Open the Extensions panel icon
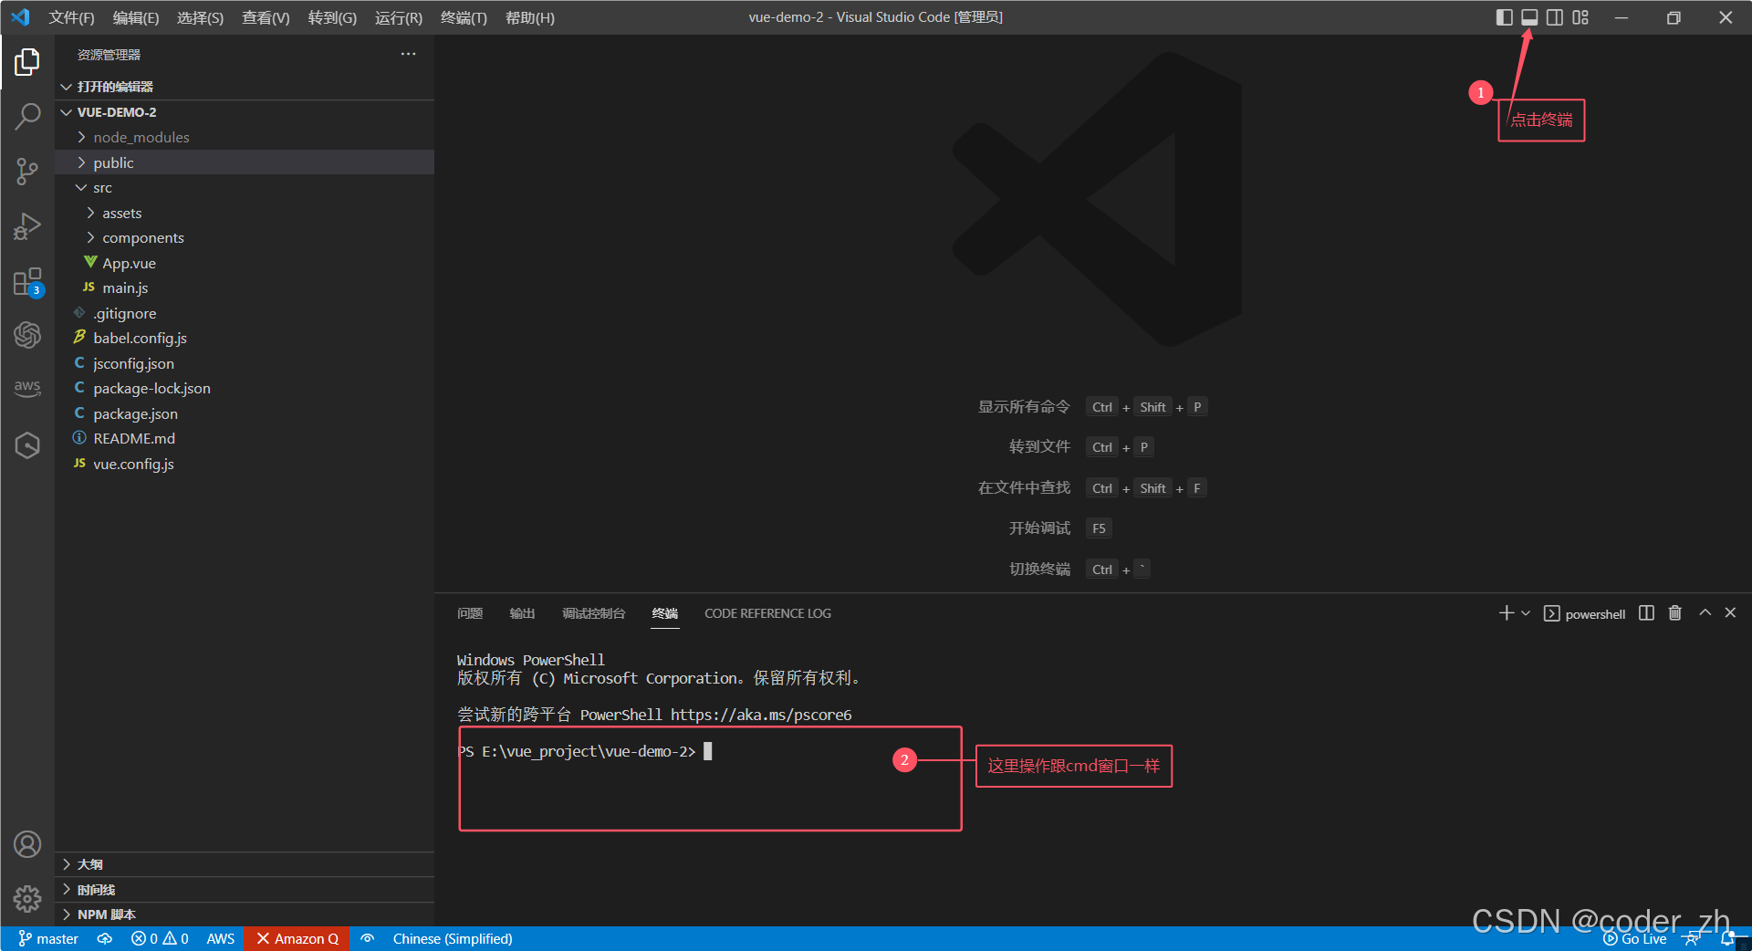 point(27,281)
